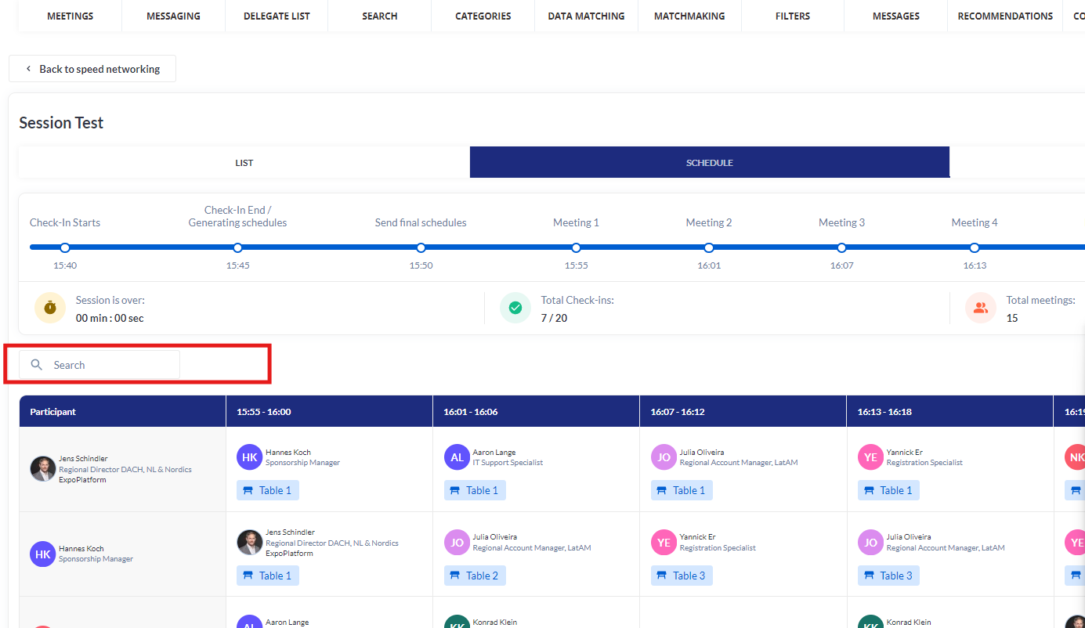Click the orange people icon for Total meetings

point(980,308)
